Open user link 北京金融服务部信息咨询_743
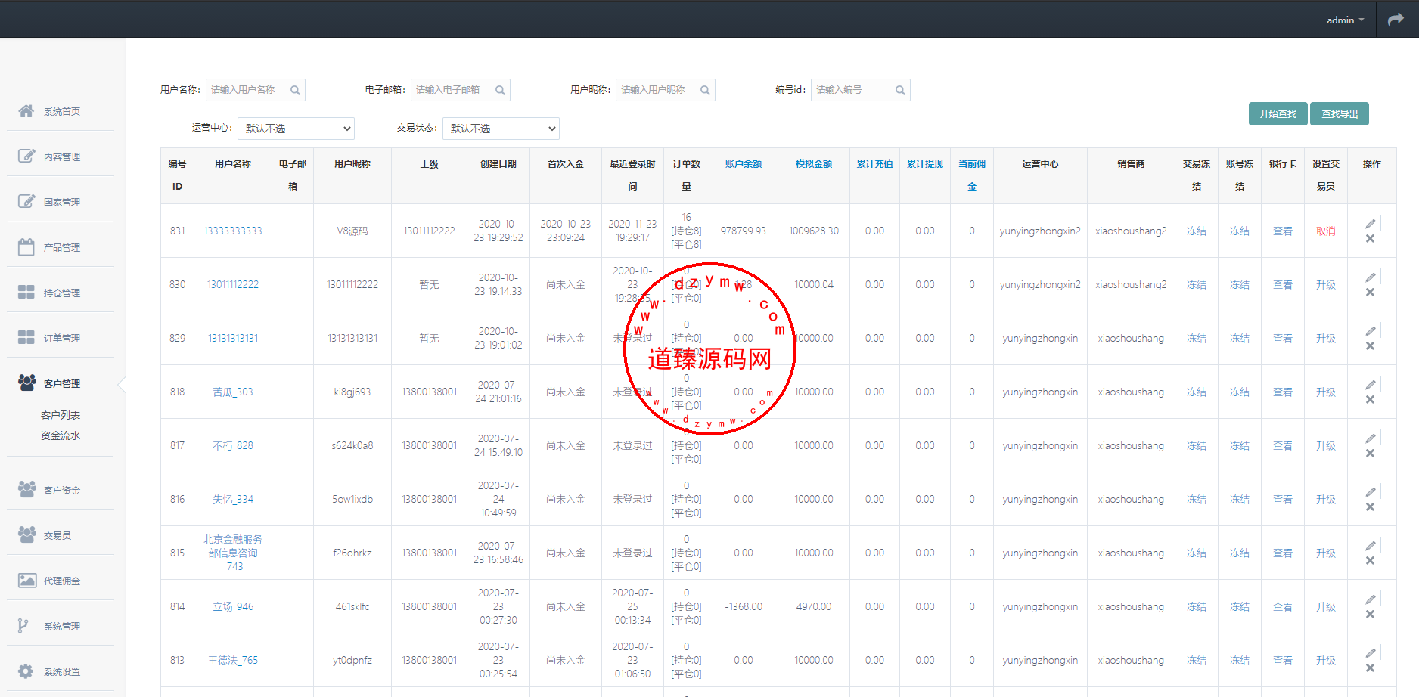The image size is (1419, 697). tap(233, 553)
